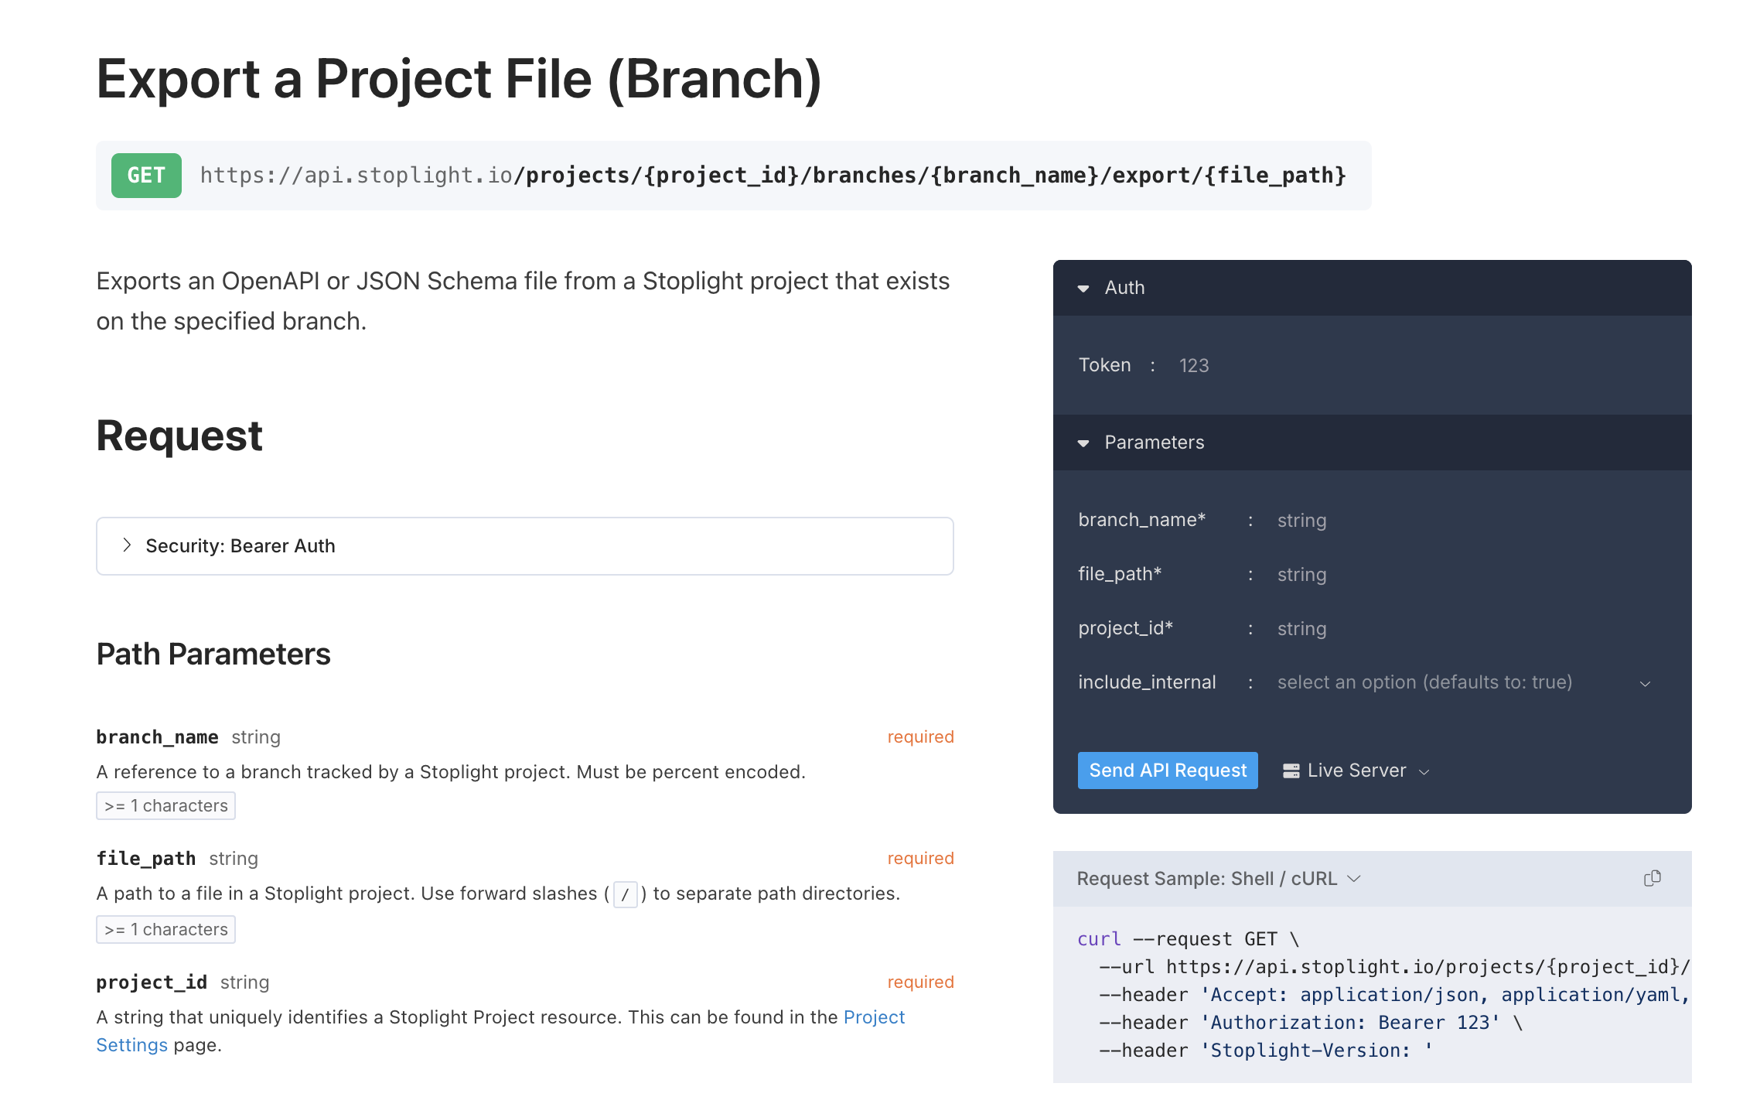
Task: Click the Accept header code line
Action: (x=1394, y=995)
